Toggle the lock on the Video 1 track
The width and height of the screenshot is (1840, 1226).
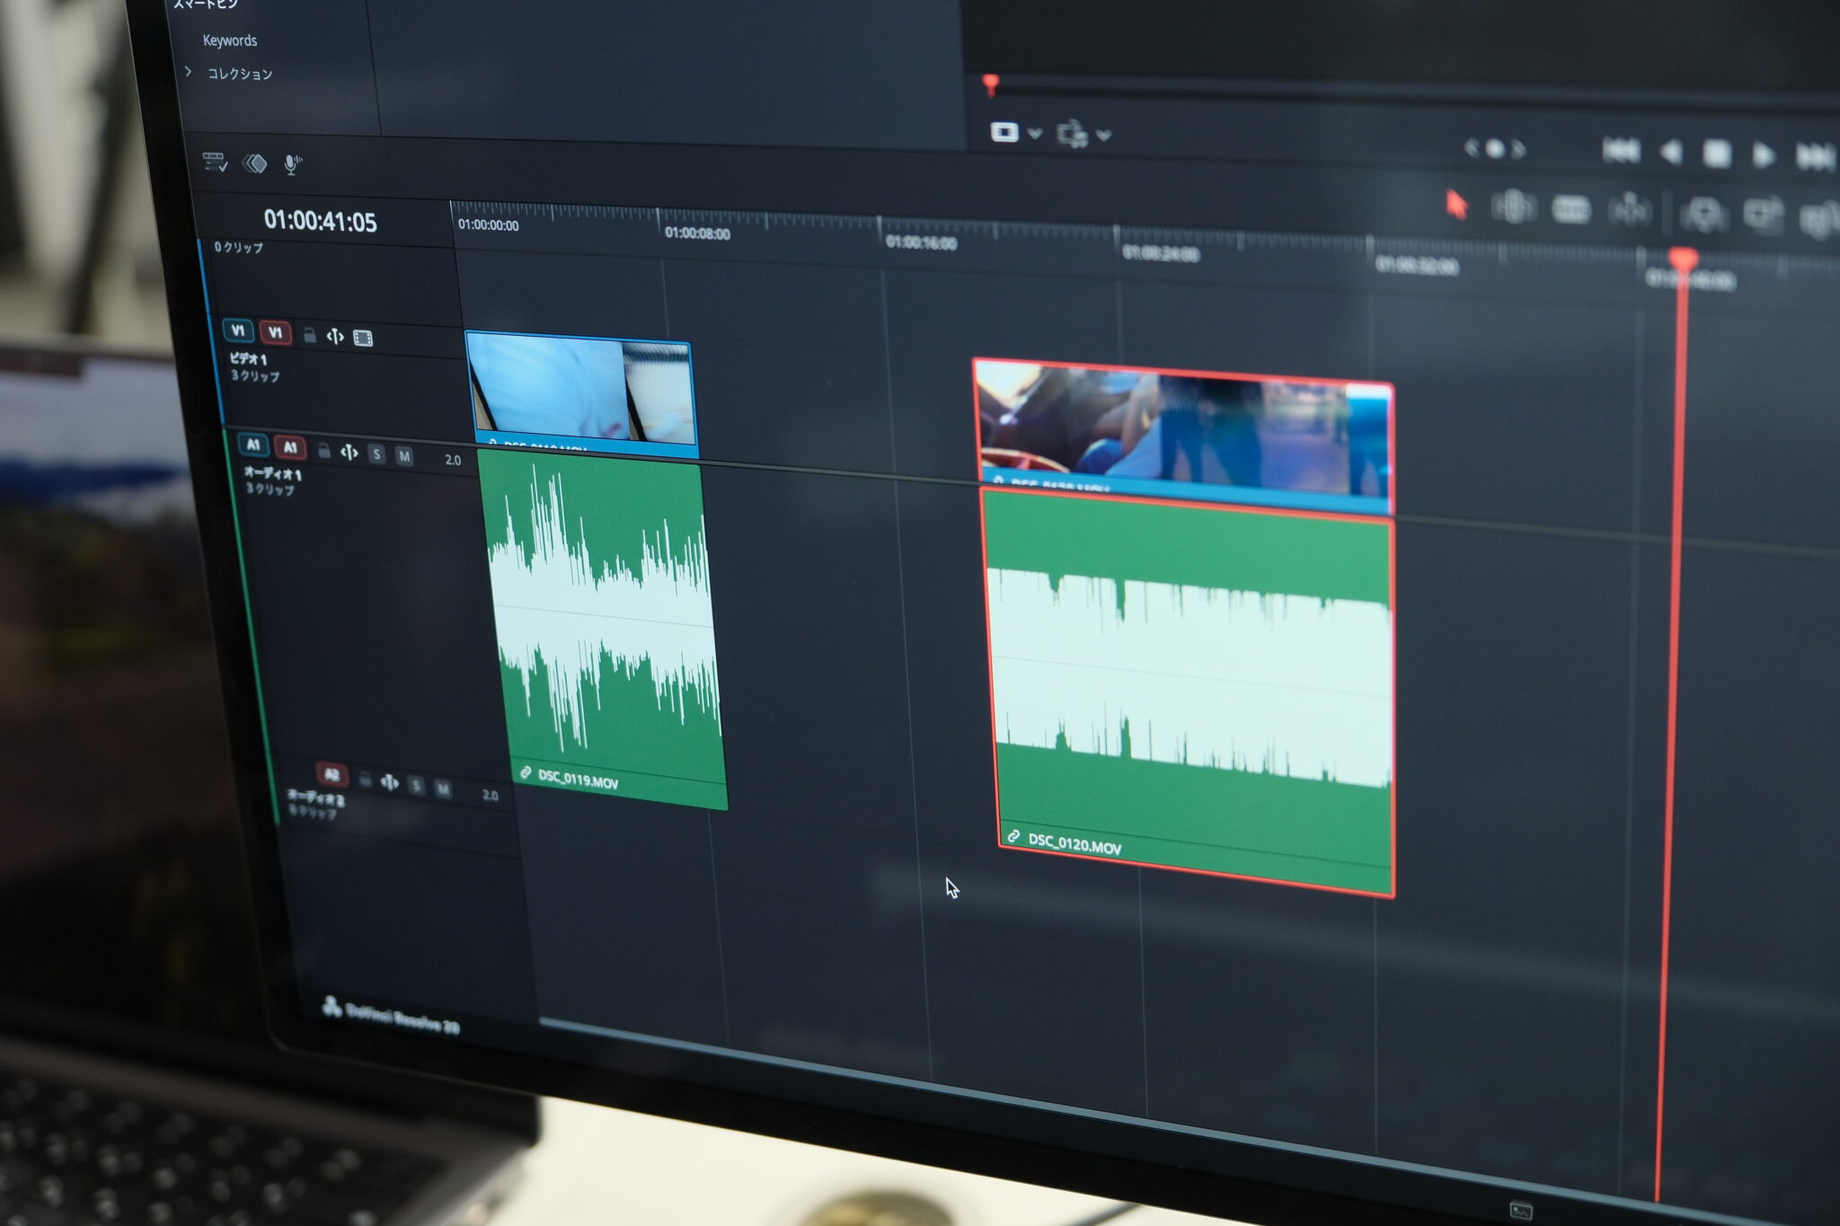point(309,336)
